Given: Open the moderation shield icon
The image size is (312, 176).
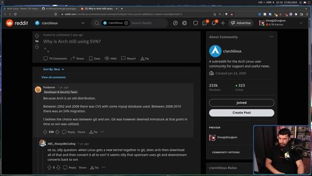Looking at the screenshot, I should pos(195,23).
